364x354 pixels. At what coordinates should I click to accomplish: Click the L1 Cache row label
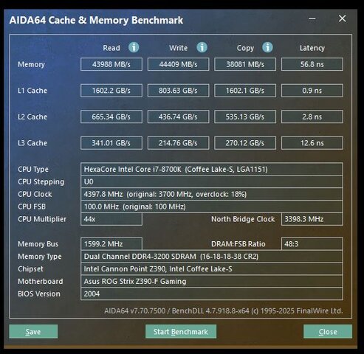[x=32, y=91]
